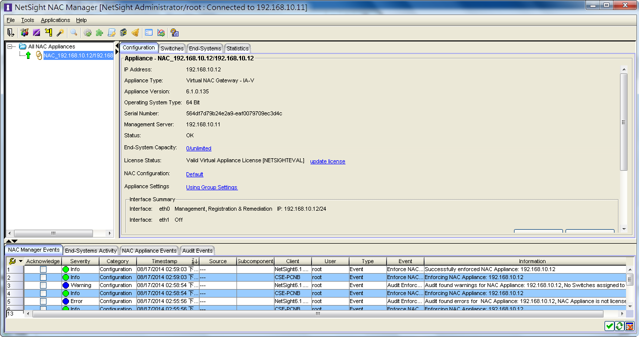Collapse events panel using divider up arrow
This screenshot has width=639, height=337.
(x=8, y=241)
